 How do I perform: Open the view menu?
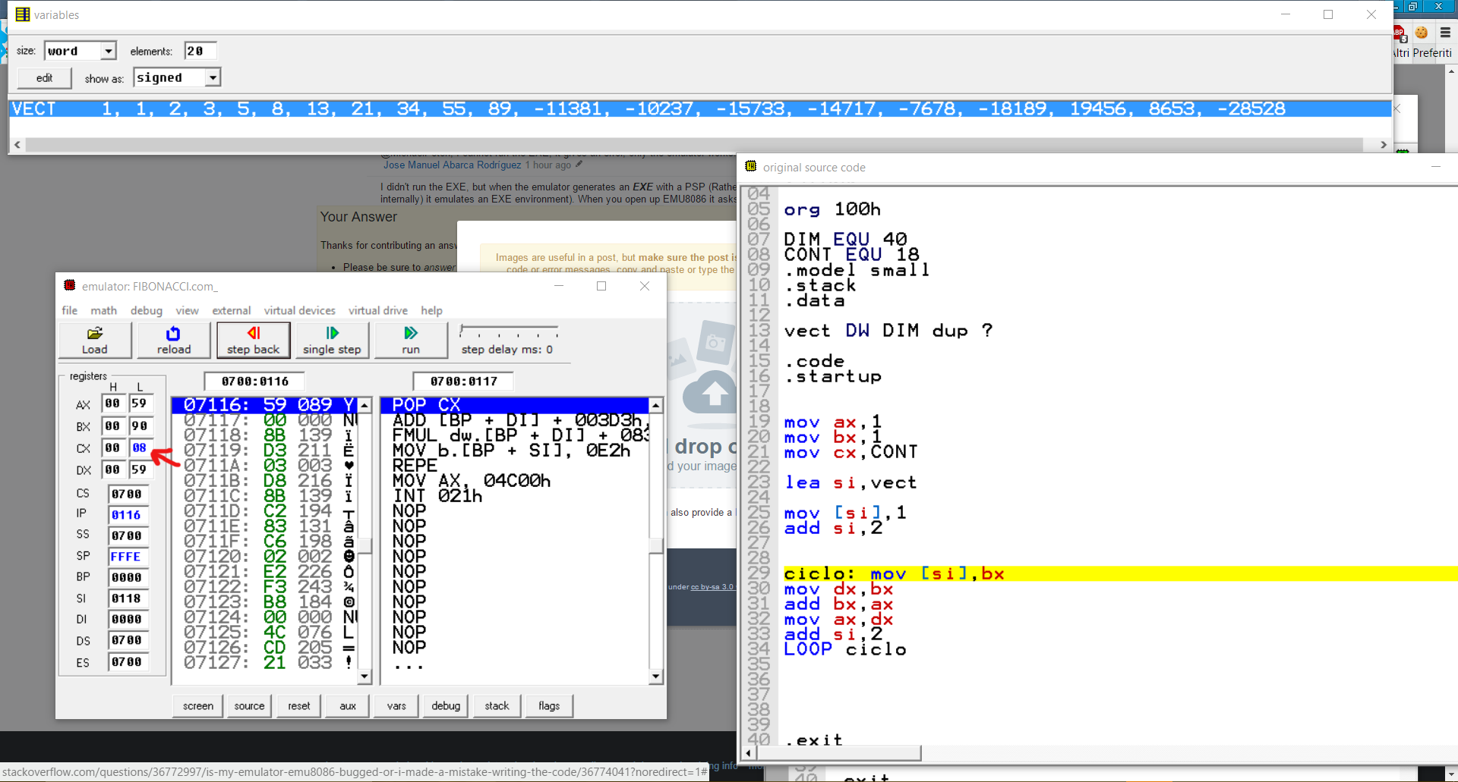pyautogui.click(x=187, y=310)
